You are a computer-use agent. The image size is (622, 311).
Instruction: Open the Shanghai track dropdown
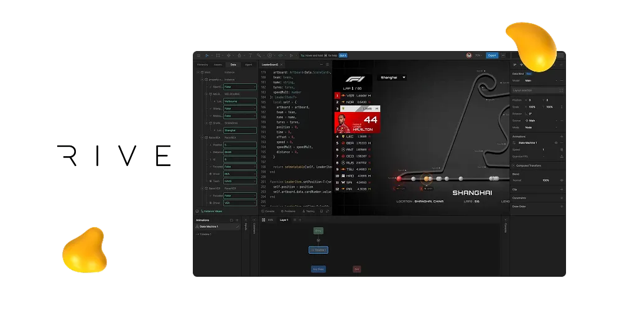[x=392, y=77]
